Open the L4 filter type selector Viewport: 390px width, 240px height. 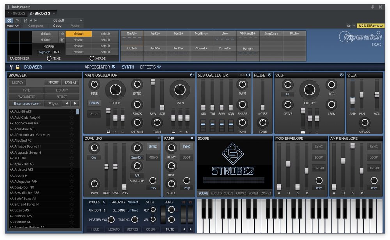coord(287,94)
